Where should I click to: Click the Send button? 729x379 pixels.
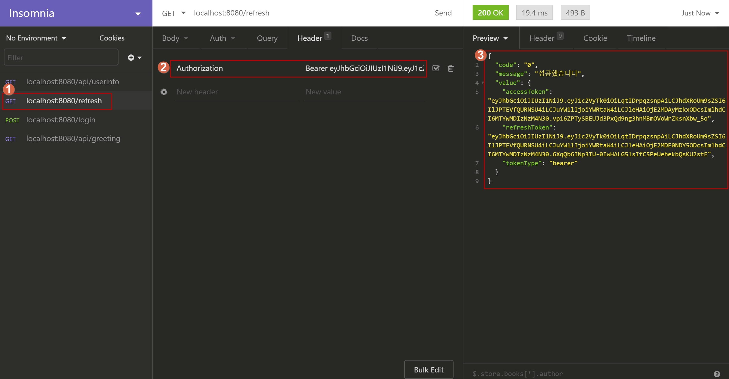443,13
